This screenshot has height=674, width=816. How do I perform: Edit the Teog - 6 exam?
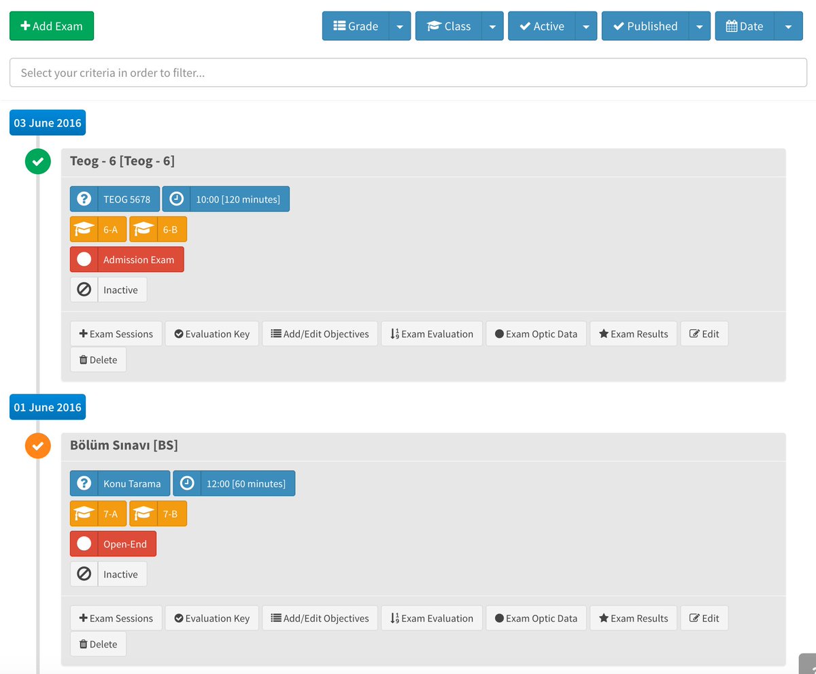click(x=704, y=333)
